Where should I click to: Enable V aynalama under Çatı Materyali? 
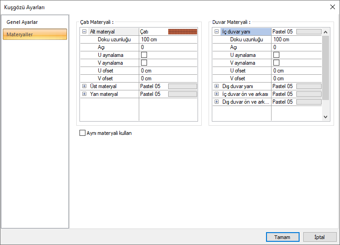144,63
